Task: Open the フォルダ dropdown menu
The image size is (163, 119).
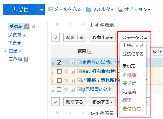Action: coord(100,9)
